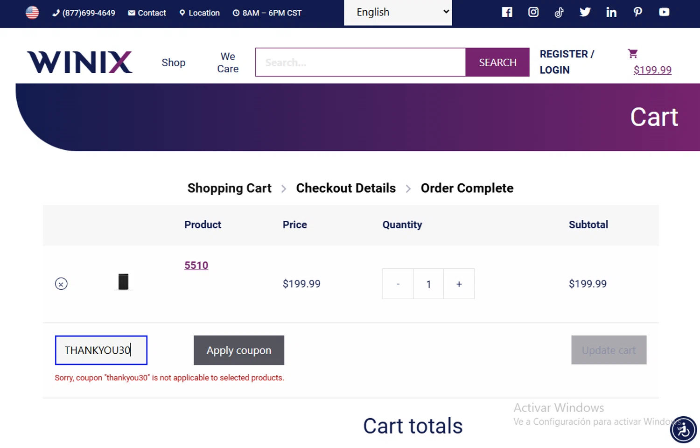Click the Product column header

point(203,225)
